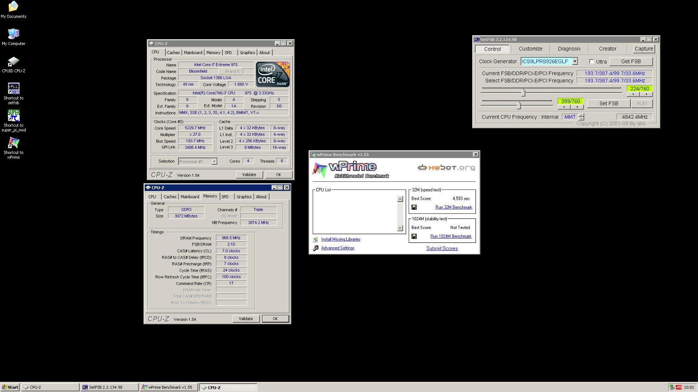698x392 pixels.
Task: Click the NB Frequency value 3874.2 MHz
Action: [x=258, y=223]
